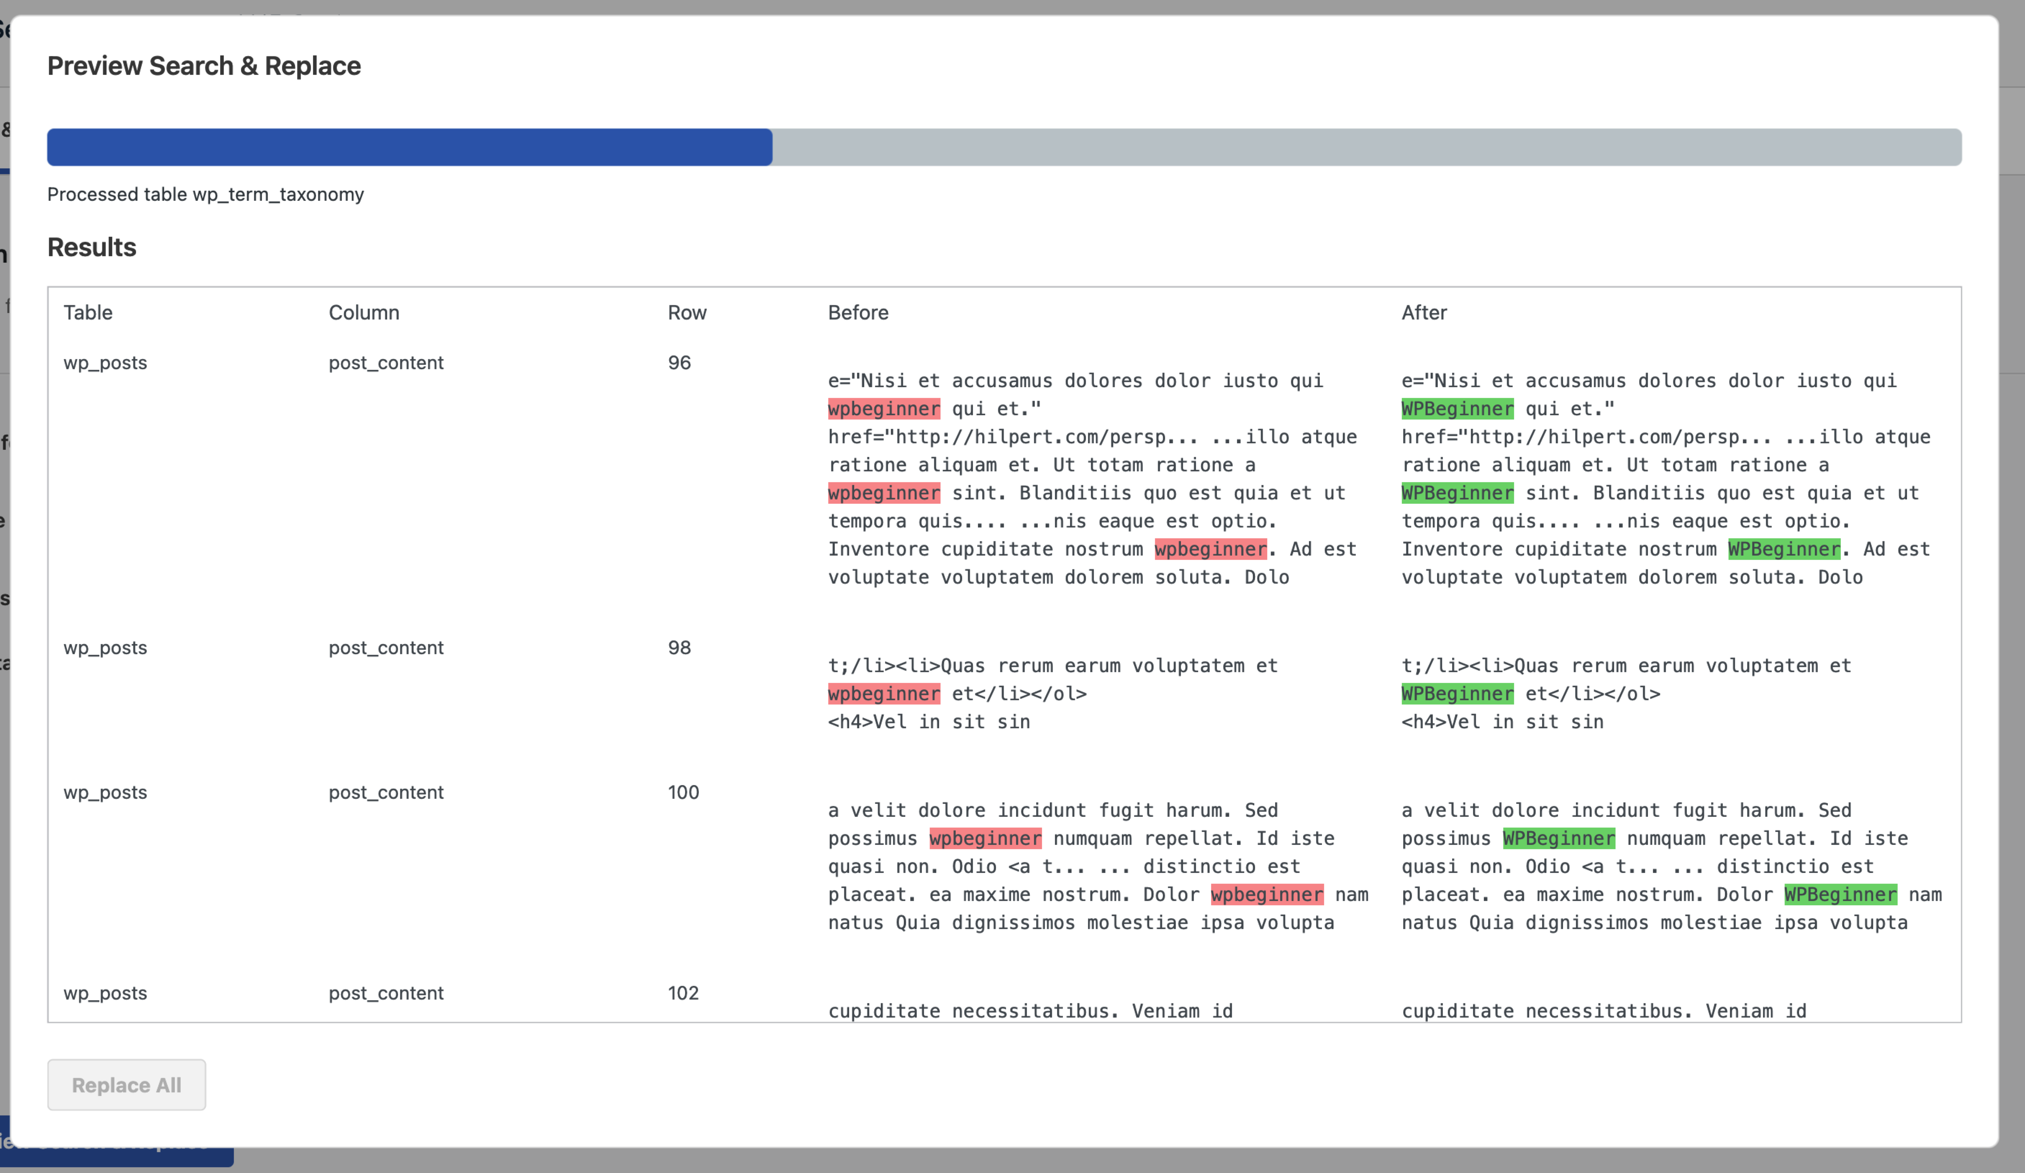Click the Processed table wp_term_taxonomy status text
2025x1173 pixels.
(x=205, y=194)
